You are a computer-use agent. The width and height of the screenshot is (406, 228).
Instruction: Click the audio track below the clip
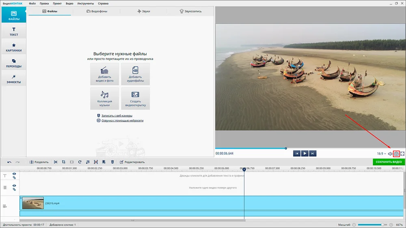212,213
